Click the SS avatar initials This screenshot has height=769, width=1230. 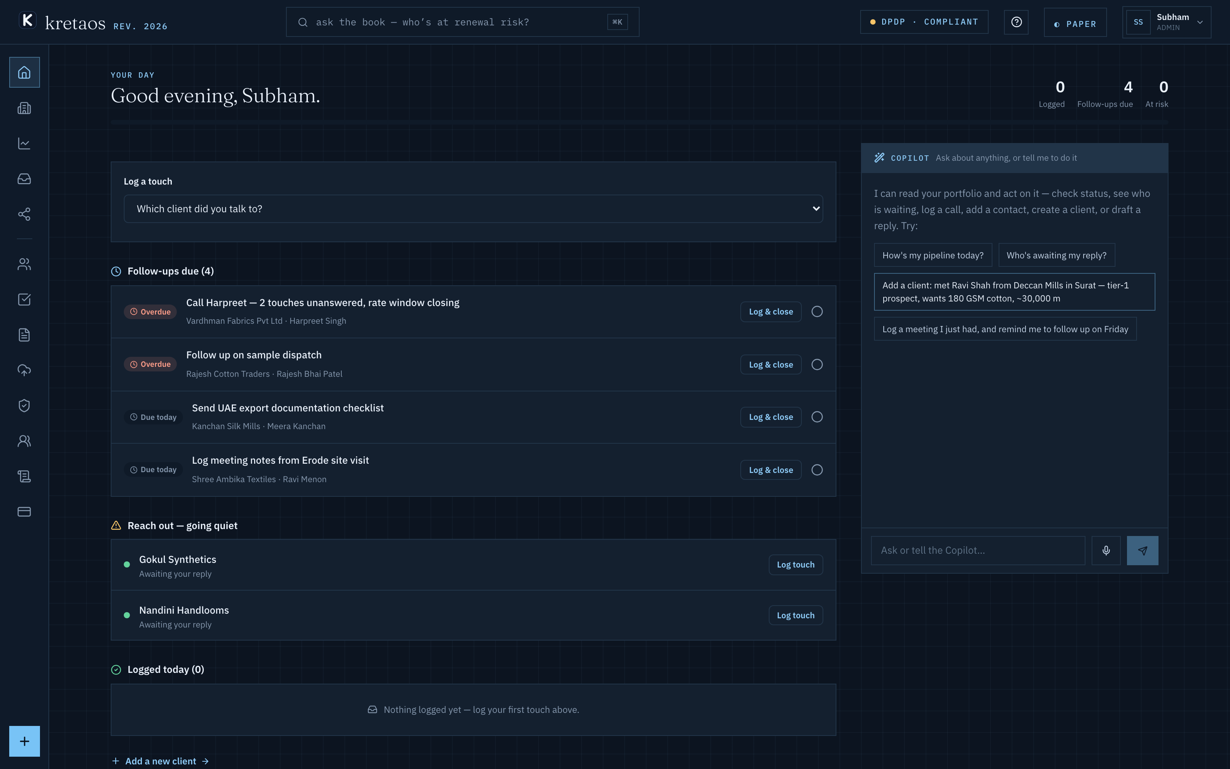click(x=1138, y=22)
